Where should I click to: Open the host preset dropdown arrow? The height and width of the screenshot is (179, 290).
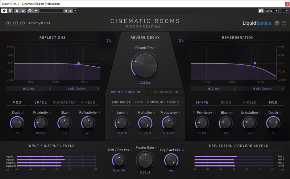point(75,11)
